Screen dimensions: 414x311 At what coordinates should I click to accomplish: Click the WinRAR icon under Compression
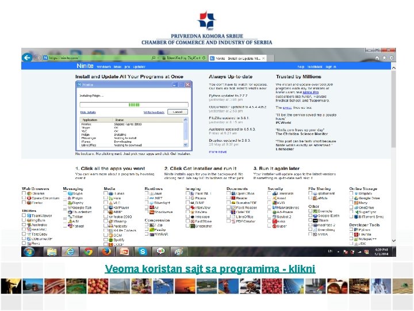pyautogui.click(x=152, y=234)
